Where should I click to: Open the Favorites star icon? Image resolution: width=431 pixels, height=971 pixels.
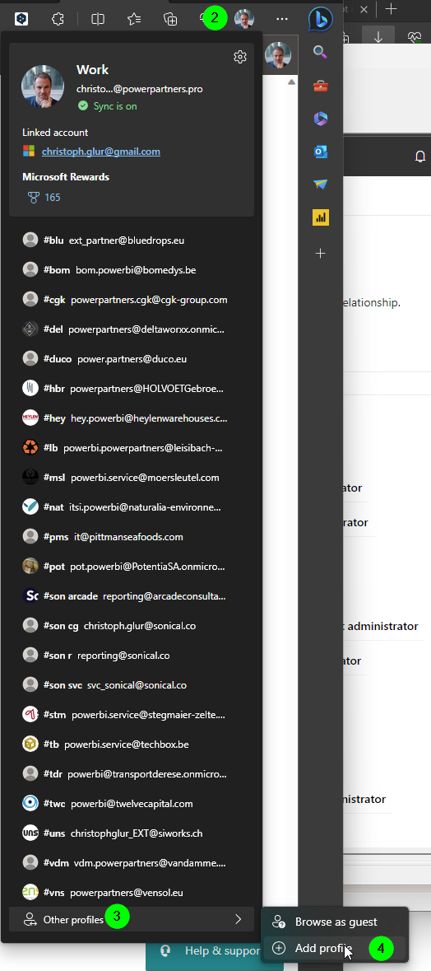[134, 19]
